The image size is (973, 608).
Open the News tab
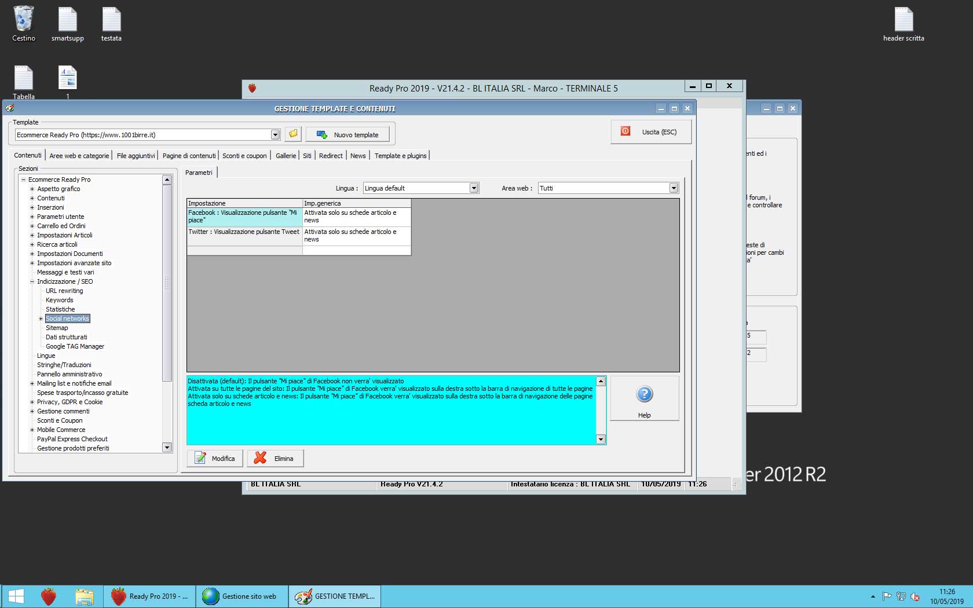click(x=358, y=156)
